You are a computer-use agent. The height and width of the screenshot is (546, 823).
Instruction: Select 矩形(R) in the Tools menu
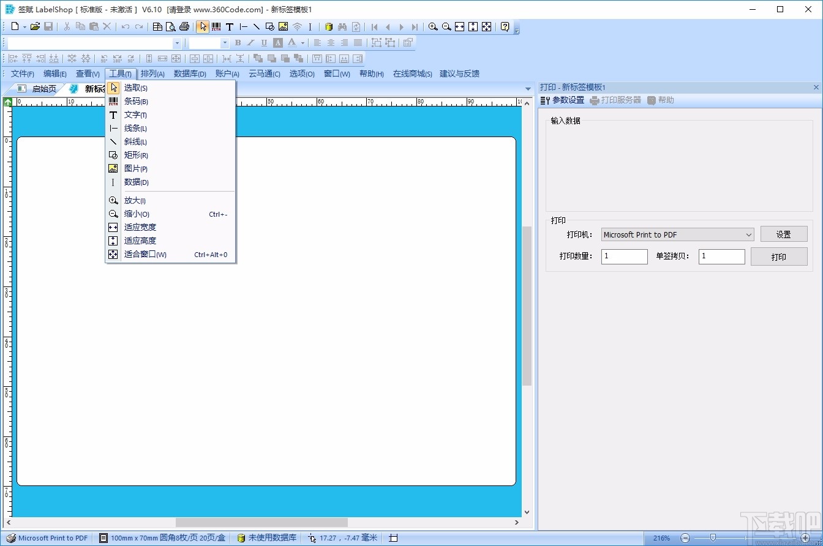[x=171, y=155]
